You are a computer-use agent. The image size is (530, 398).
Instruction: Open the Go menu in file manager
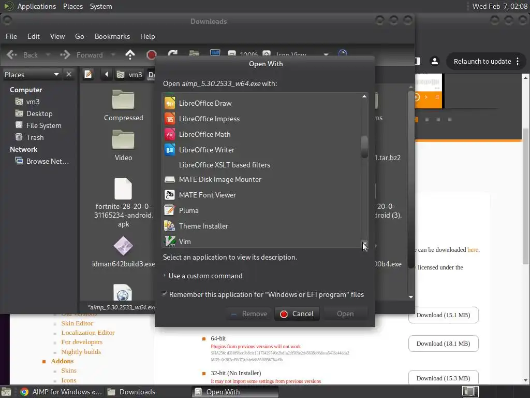tap(79, 36)
